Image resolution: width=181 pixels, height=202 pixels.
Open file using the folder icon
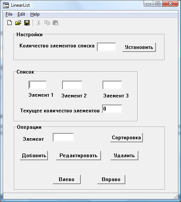[x=18, y=23]
